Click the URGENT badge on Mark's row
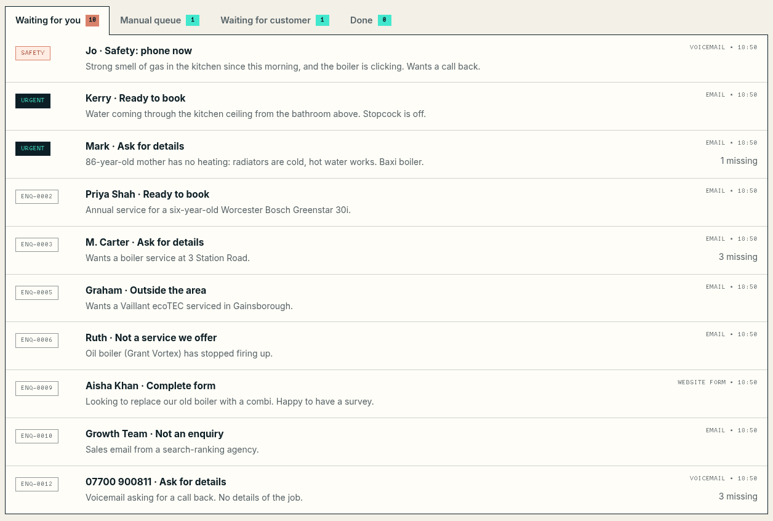This screenshot has height=521, width=773. 33,148
